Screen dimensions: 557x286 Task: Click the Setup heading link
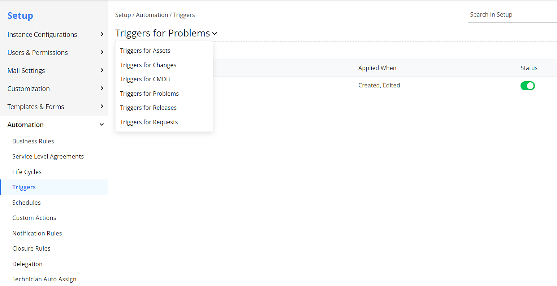click(20, 16)
